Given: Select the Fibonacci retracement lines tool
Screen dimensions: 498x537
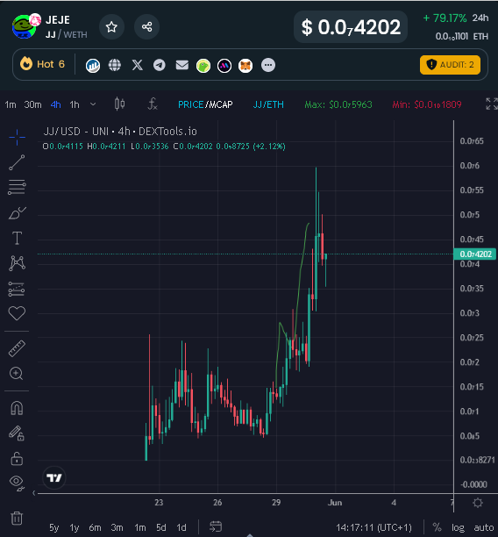Looking at the screenshot, I should [17, 187].
